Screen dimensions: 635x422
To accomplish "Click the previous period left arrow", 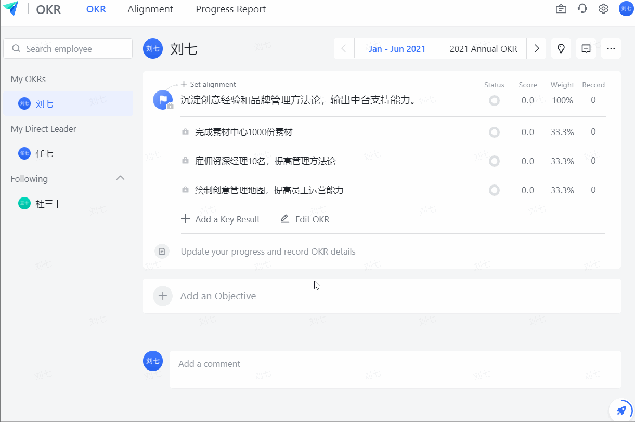I will click(x=343, y=48).
